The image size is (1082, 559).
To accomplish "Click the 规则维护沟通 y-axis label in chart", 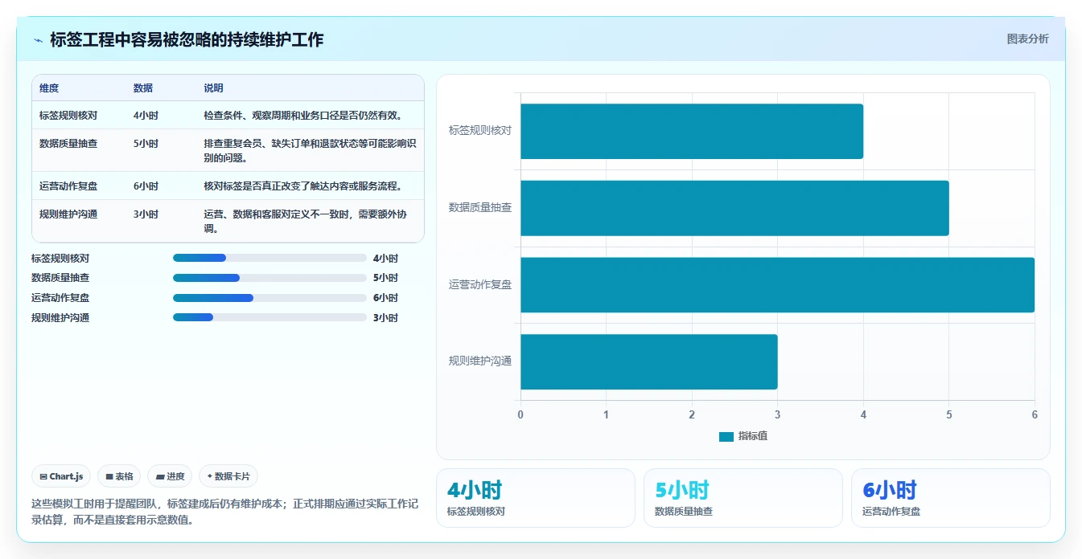I will (x=480, y=361).
